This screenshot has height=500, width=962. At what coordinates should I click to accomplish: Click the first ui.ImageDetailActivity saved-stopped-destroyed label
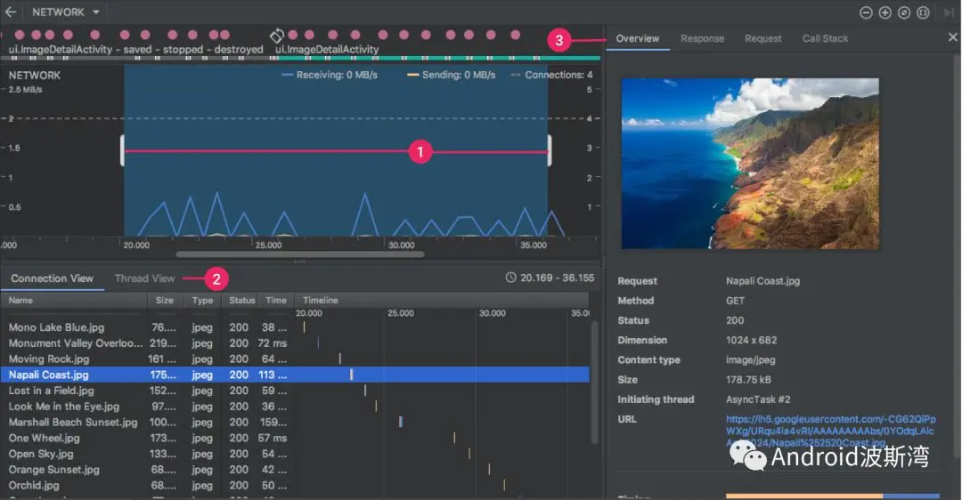pyautogui.click(x=135, y=49)
